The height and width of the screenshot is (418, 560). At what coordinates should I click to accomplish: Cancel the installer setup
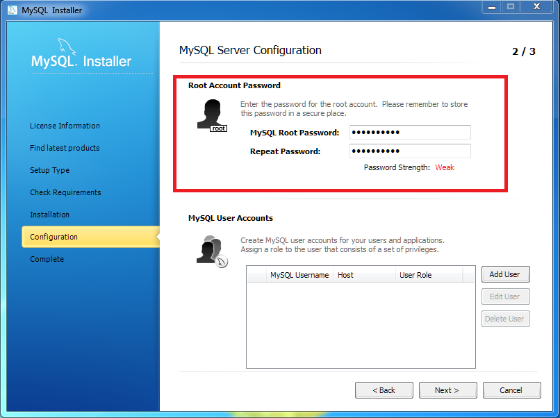point(512,390)
